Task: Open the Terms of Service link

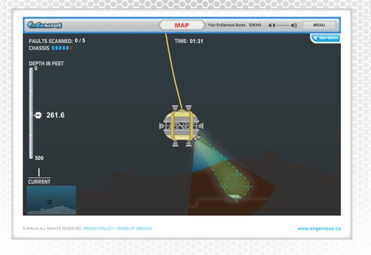Action: (x=134, y=229)
